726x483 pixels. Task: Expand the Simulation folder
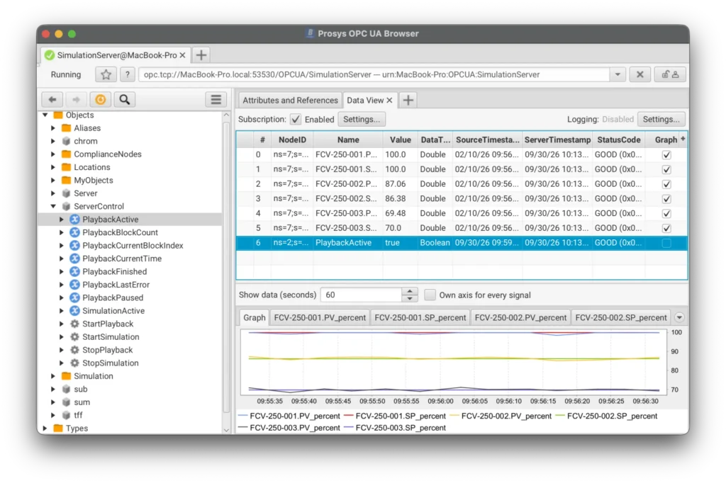tap(53, 376)
